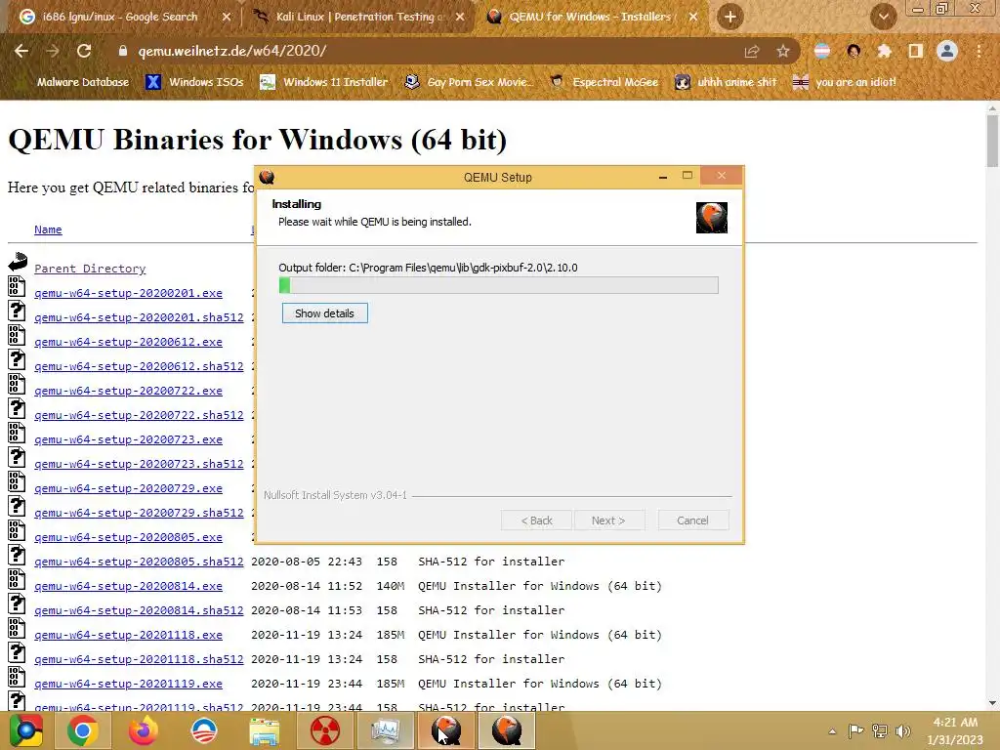Click the lock icon beside the URL
The height and width of the screenshot is (750, 1000).
pyautogui.click(x=122, y=51)
